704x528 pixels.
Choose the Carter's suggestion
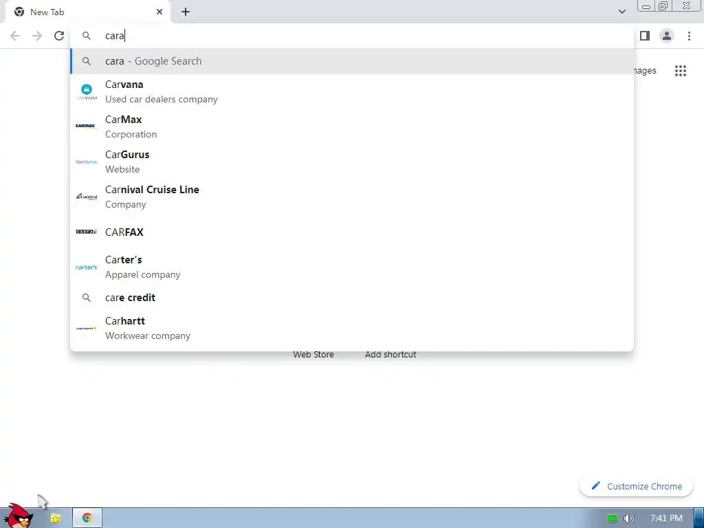click(352, 267)
